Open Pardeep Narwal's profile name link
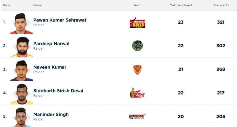This screenshot has width=237, height=127. coord(51,44)
